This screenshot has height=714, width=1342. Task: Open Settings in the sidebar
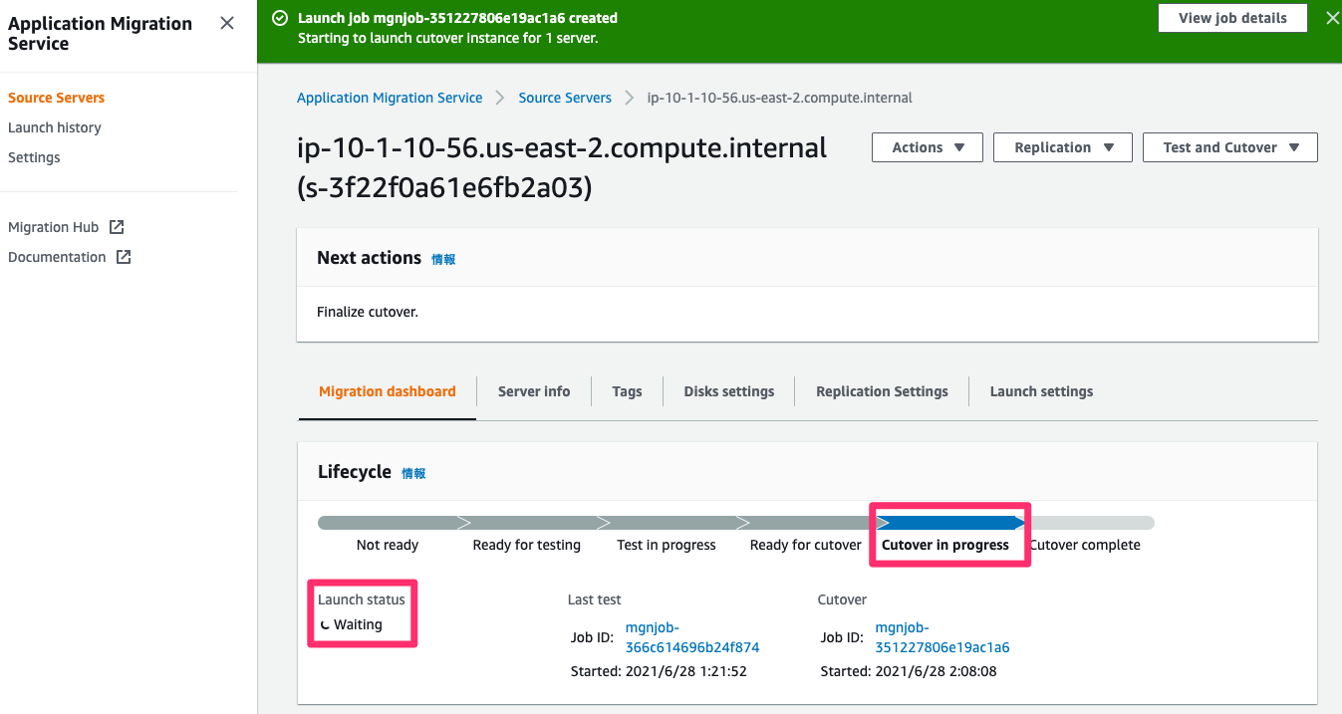pyautogui.click(x=34, y=157)
